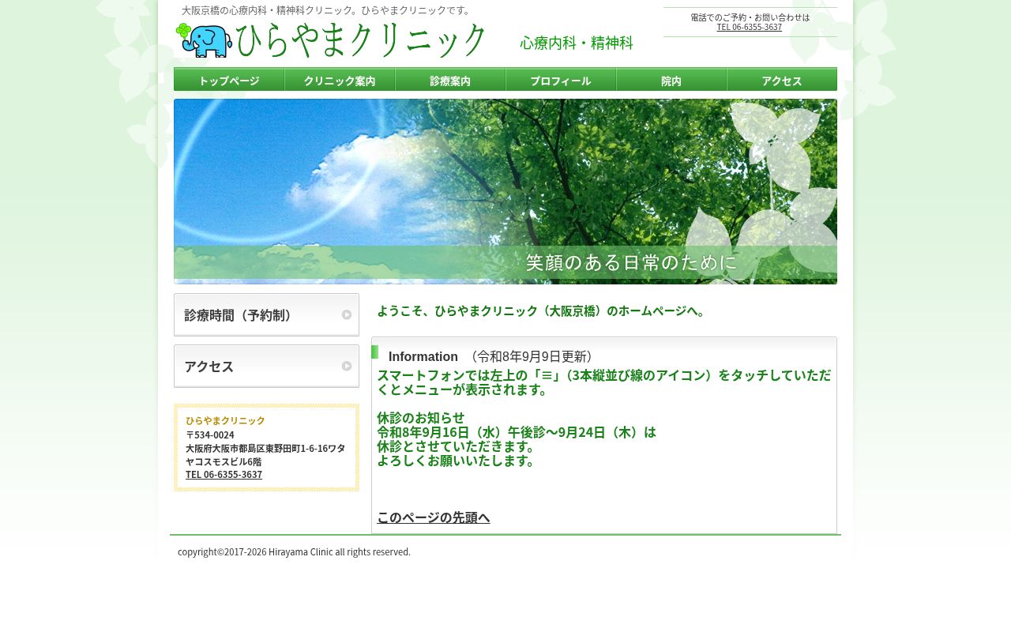Click sidebar TEL 06-6355-3637 link
Viewport: 1011px width, 632px height.
tap(224, 475)
